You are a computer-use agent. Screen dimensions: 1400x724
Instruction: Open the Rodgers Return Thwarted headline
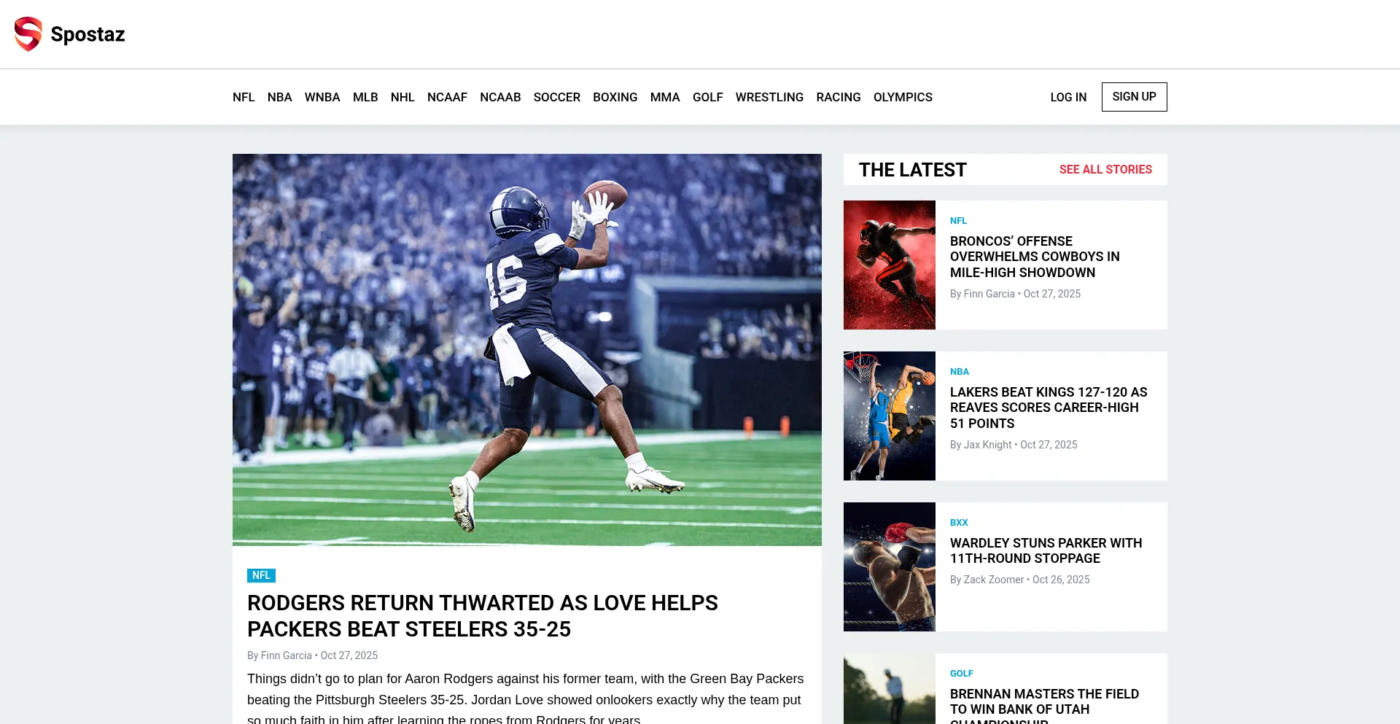(x=482, y=615)
